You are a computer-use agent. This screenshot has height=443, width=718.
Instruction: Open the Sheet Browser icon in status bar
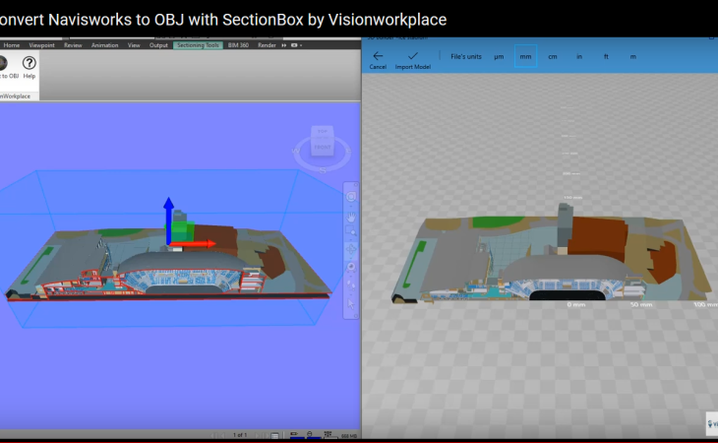pyautogui.click(x=274, y=435)
